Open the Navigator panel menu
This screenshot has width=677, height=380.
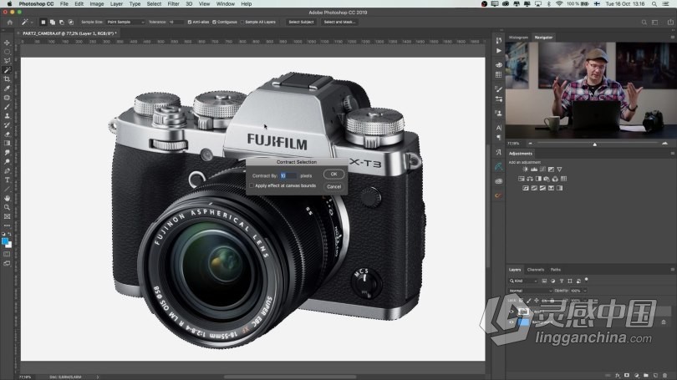tap(672, 38)
